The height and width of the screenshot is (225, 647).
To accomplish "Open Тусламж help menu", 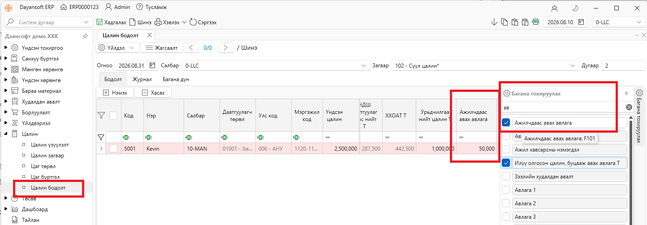I will point(151,7).
